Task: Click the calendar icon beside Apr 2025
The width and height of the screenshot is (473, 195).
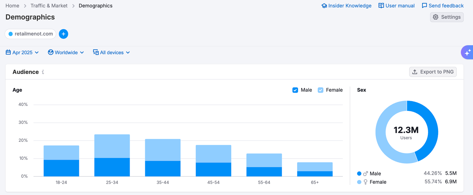Action: [8, 52]
